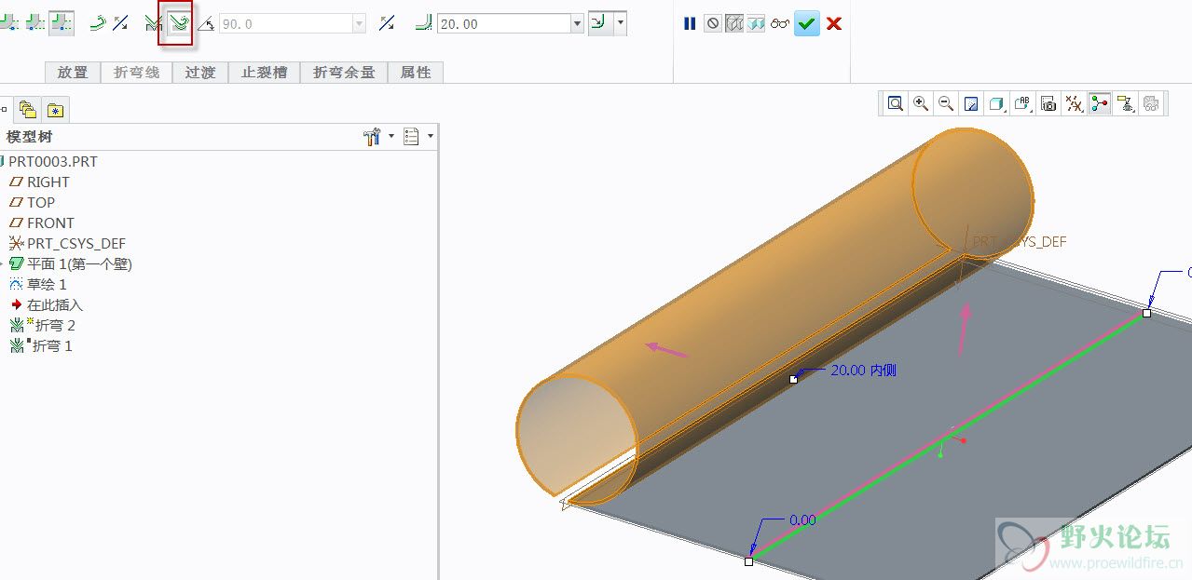Click the green checkmark to accept the bend
The image size is (1192, 580).
click(x=807, y=24)
